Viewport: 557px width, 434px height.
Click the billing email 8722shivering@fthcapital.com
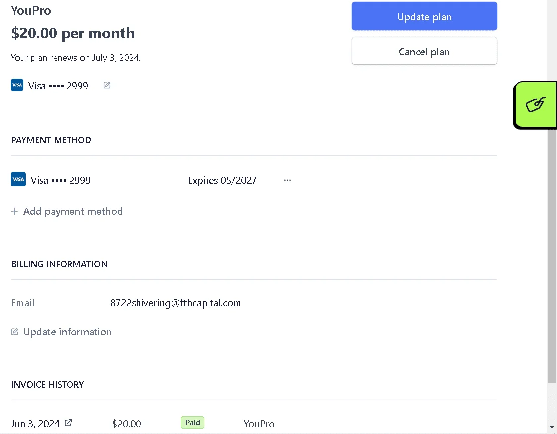point(175,303)
